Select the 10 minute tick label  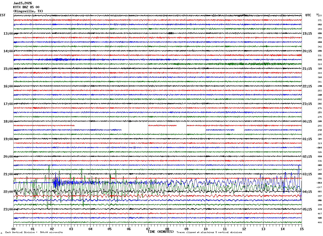(206, 229)
